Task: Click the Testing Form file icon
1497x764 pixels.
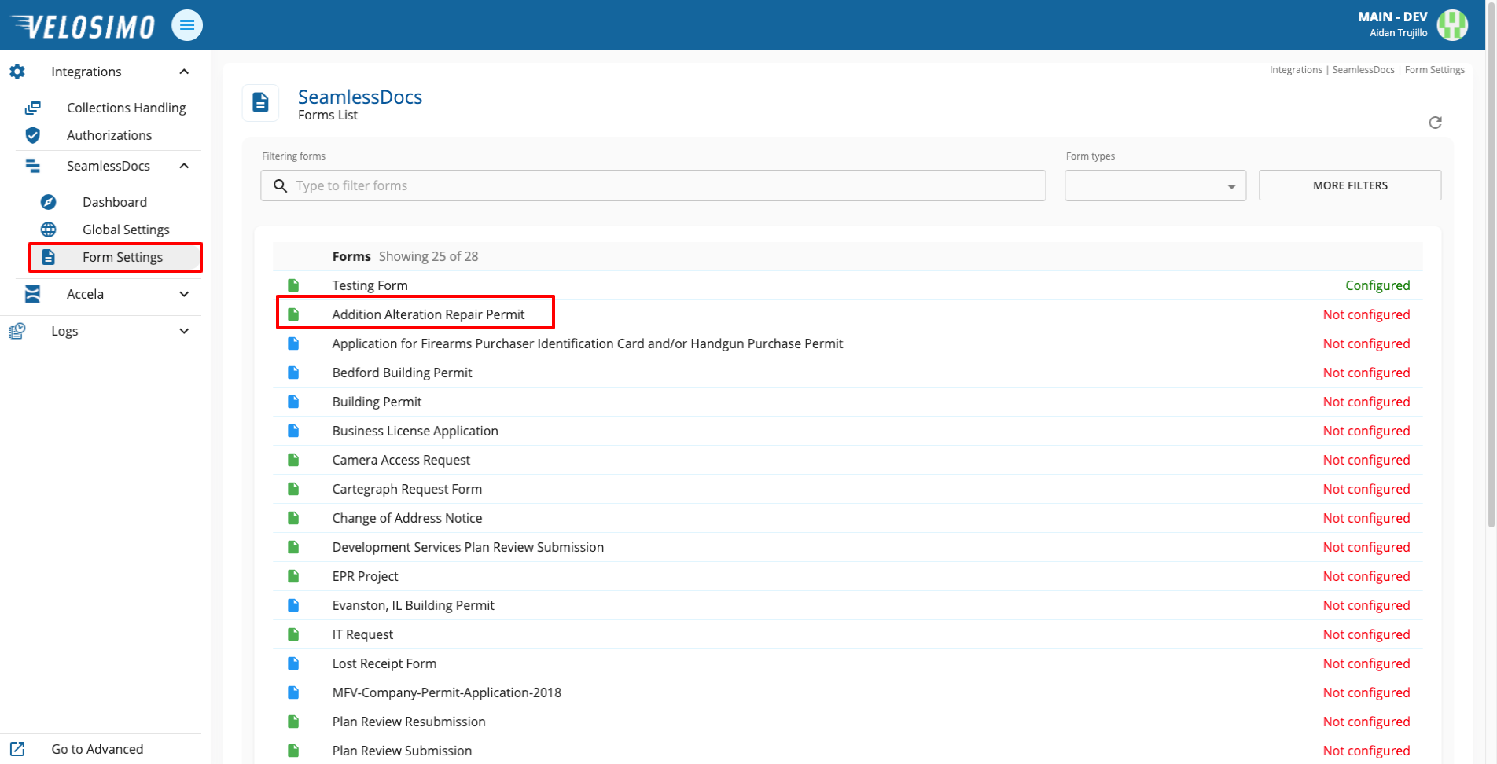Action: click(x=293, y=285)
